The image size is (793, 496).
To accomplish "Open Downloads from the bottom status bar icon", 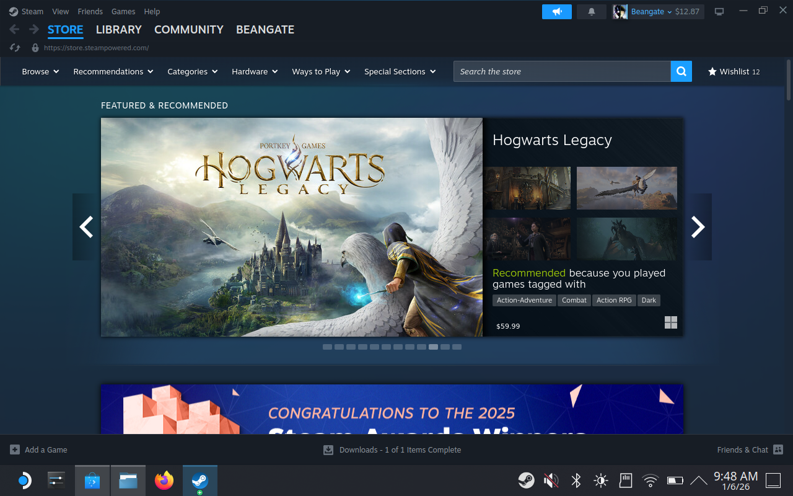I will [x=328, y=449].
